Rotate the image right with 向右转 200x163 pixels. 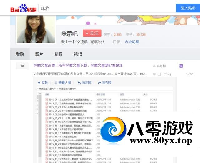(x=105, y=83)
